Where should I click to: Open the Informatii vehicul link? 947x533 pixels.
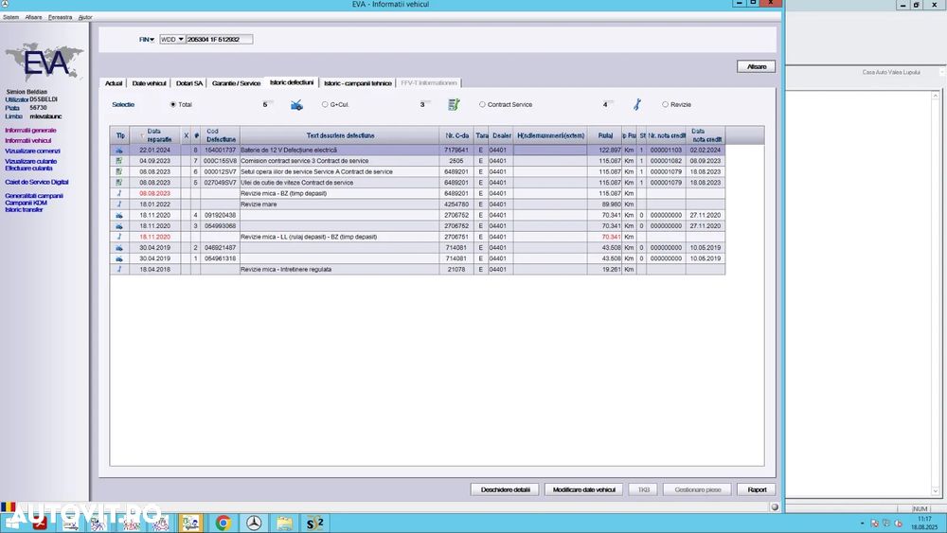(28, 141)
